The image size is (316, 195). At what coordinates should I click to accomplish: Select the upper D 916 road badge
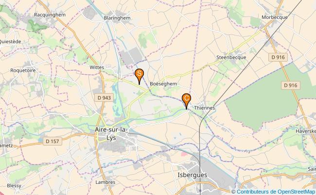(x=278, y=57)
